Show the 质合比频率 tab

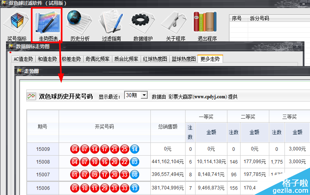click(x=126, y=59)
